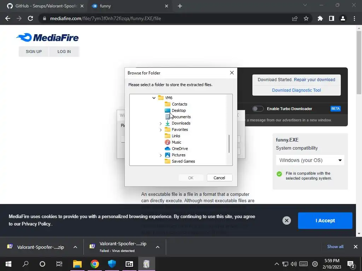Click the page vertical scrollbar thumb
The image size is (362, 271).
[x=359, y=62]
